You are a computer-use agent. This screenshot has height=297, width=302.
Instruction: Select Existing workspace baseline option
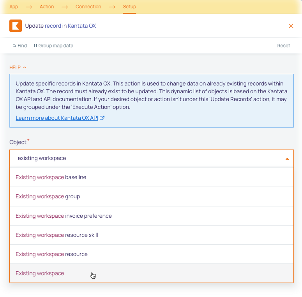[x=152, y=177]
